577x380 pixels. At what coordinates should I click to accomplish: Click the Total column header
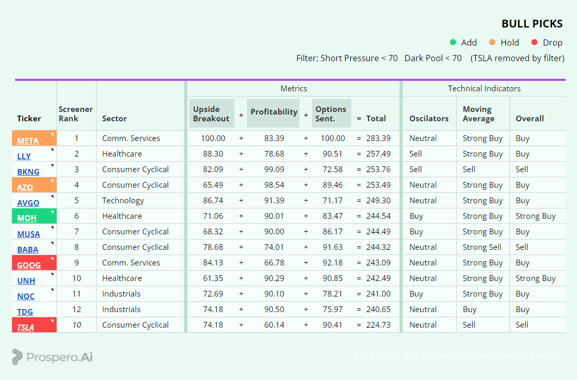click(x=376, y=118)
